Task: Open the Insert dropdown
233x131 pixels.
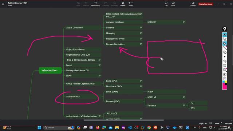Action: pos(131,4)
